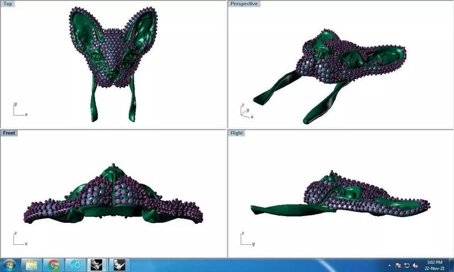Activate the Right viewport title label
Image resolution: width=454 pixels, height=272 pixels.
pyautogui.click(x=237, y=133)
